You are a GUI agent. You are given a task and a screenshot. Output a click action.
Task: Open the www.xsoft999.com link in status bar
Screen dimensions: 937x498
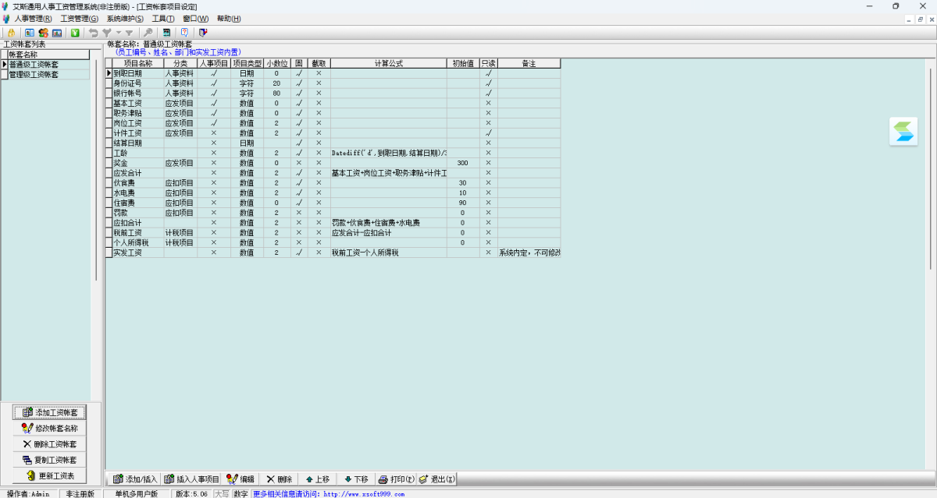pyautogui.click(x=364, y=493)
